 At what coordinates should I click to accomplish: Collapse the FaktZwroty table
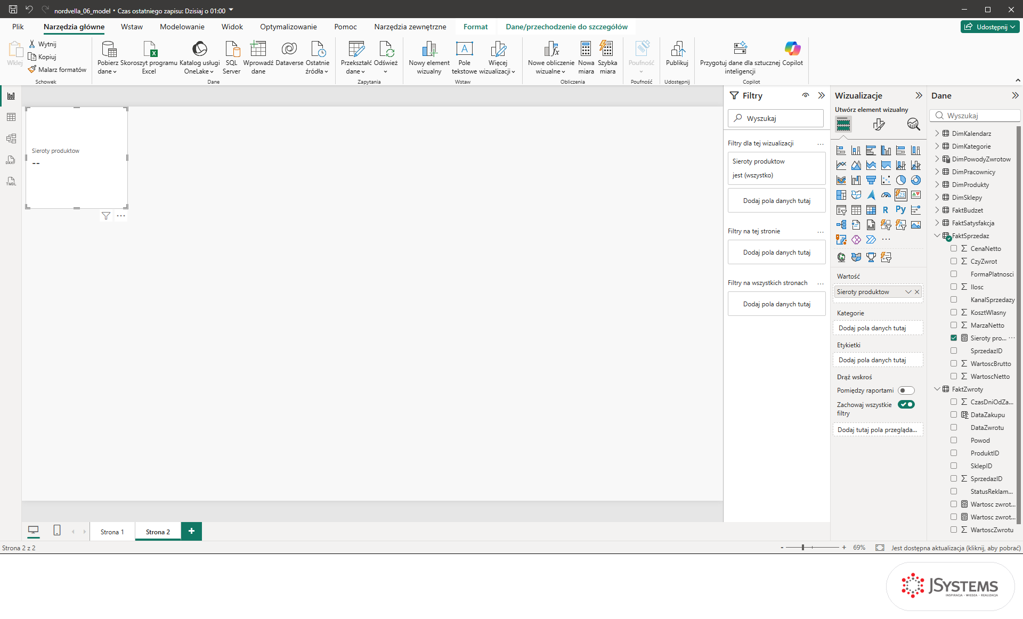(x=937, y=389)
